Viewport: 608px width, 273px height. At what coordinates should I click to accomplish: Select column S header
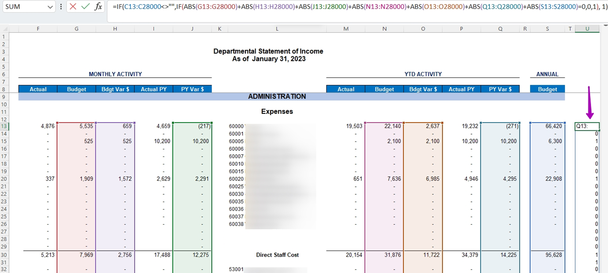547,29
